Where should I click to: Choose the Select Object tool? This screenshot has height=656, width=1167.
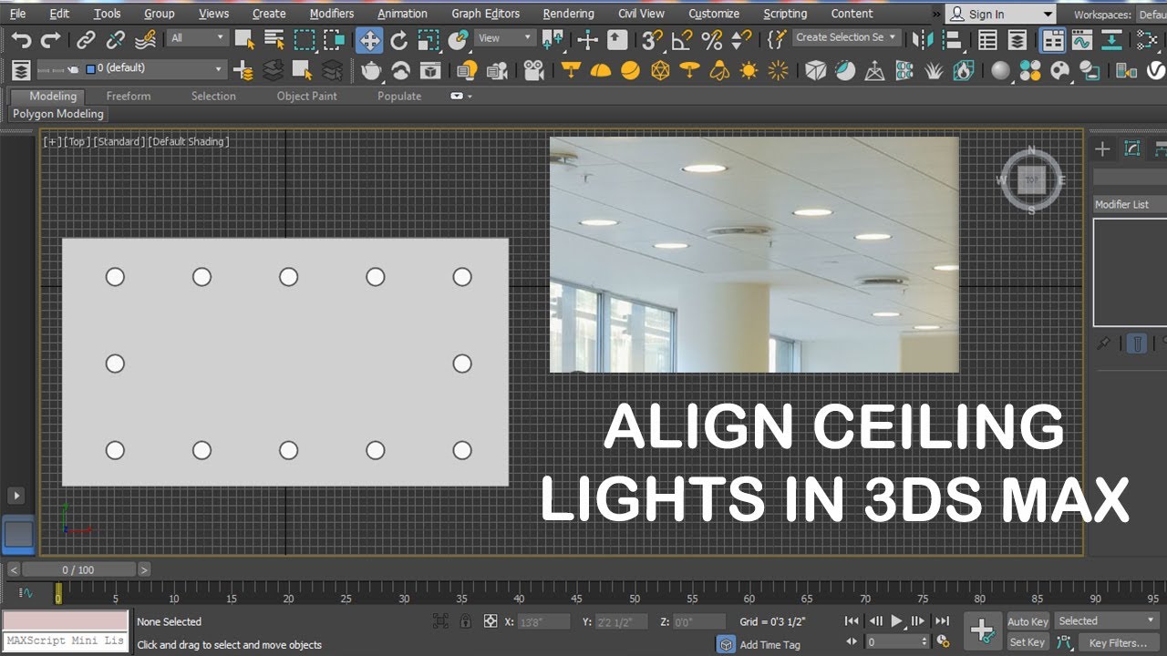click(244, 39)
